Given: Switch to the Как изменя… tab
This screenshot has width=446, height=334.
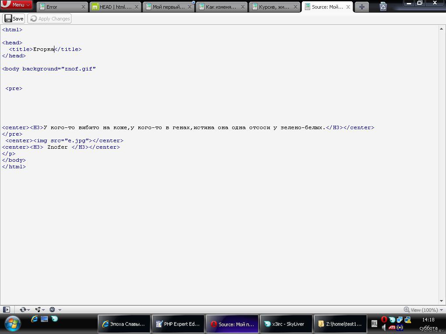Looking at the screenshot, I should coord(222,7).
